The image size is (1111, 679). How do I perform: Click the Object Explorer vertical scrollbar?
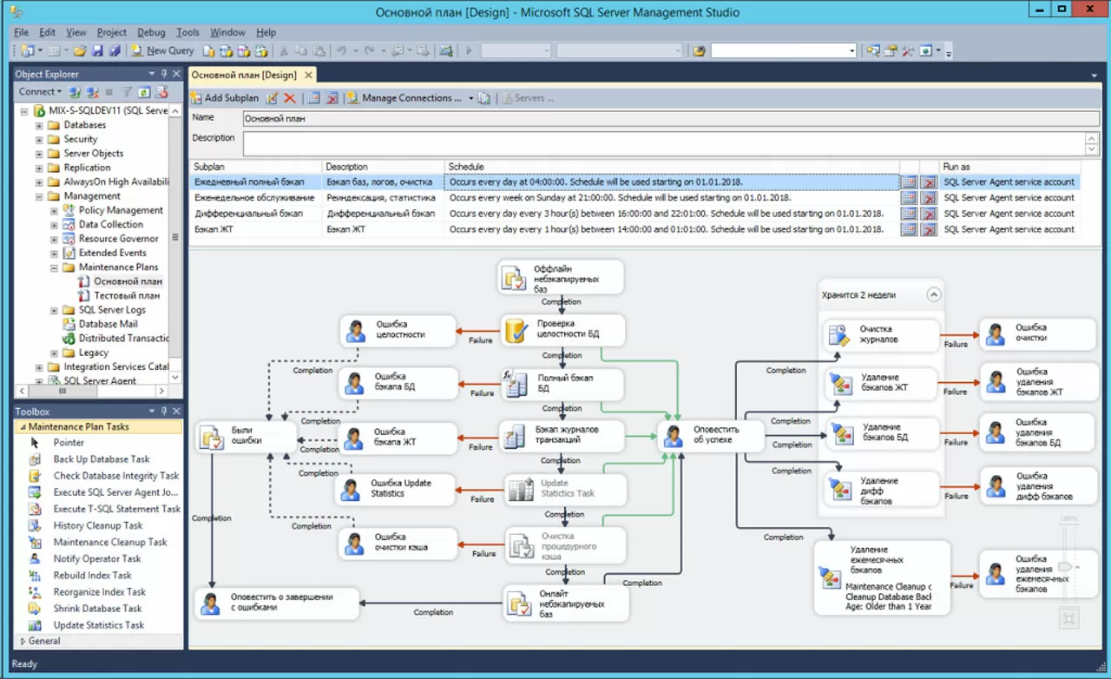coord(177,243)
